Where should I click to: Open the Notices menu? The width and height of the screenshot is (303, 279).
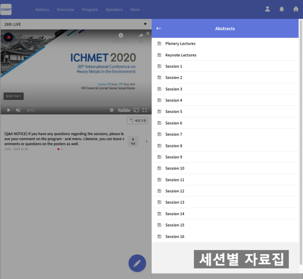coord(42,9)
